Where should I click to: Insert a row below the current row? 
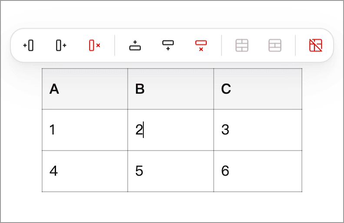pos(168,45)
